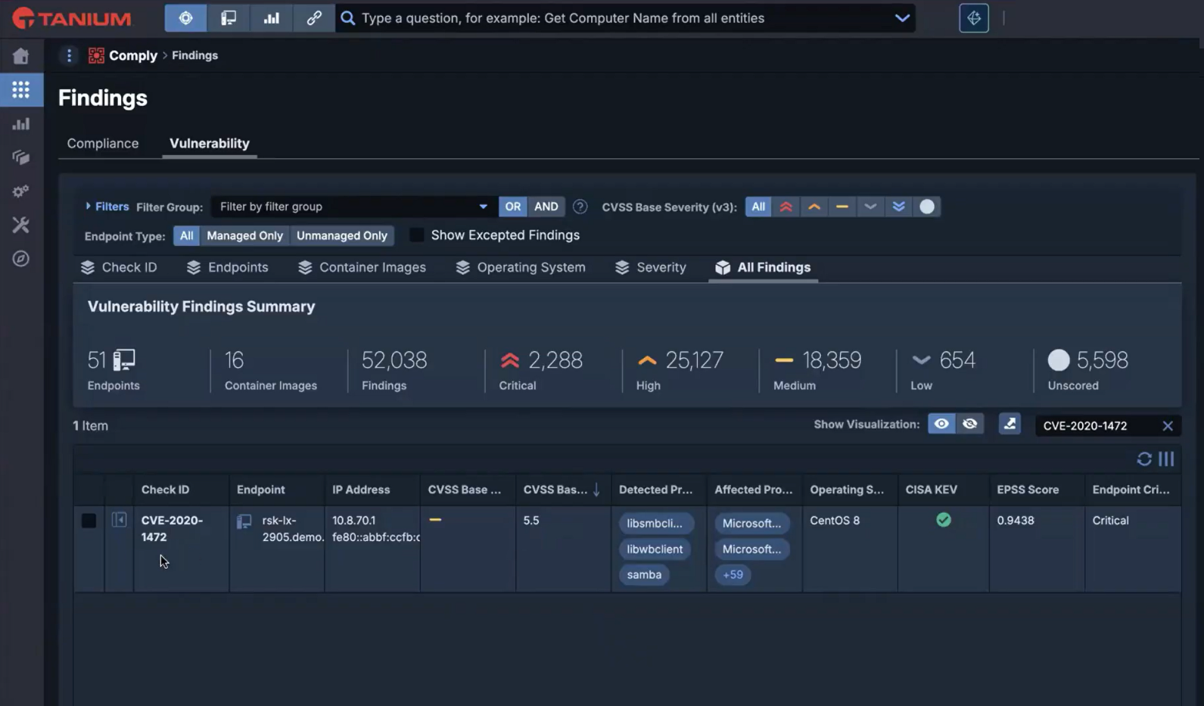Click the Home icon in left sidebar
Screen dimensions: 1204x706
[21, 56]
